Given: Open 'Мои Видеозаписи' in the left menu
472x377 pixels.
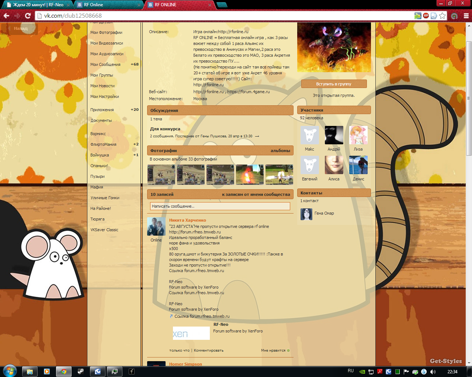Looking at the screenshot, I should pos(107,43).
